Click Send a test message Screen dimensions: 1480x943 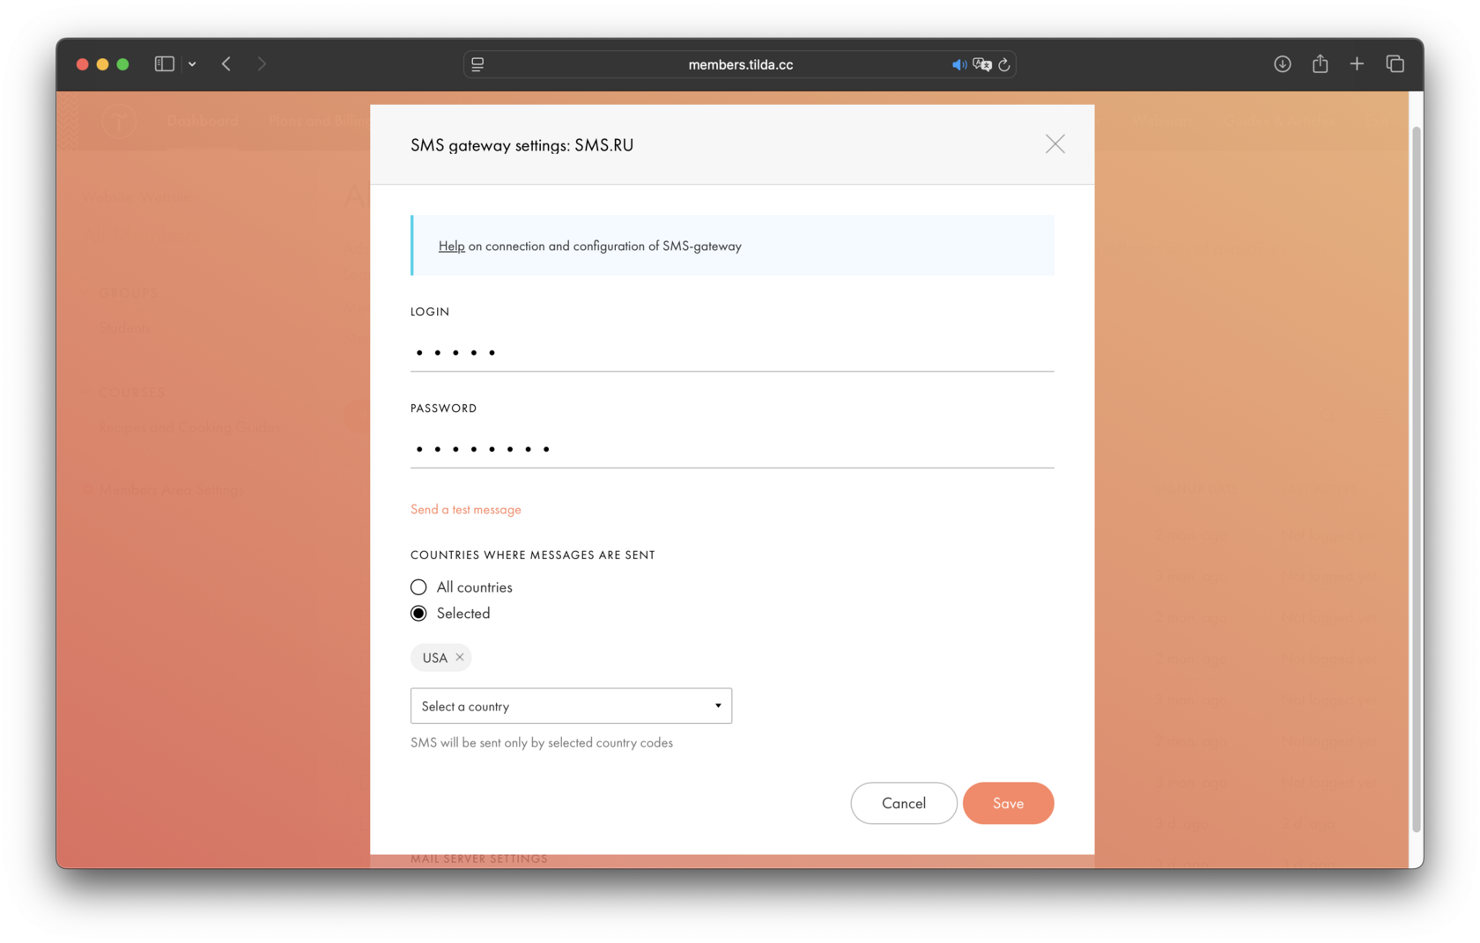click(x=465, y=509)
